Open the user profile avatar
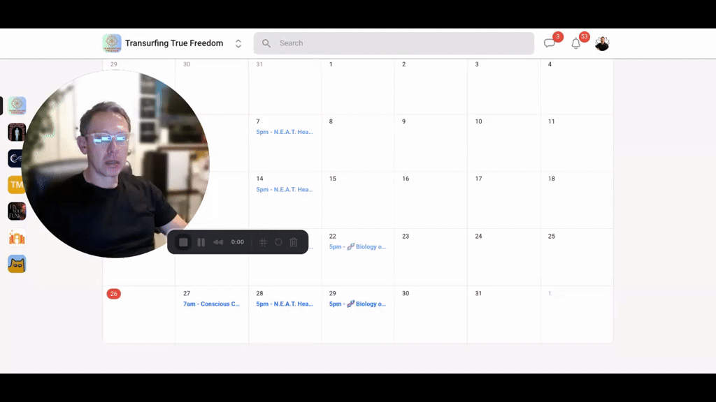 pyautogui.click(x=602, y=43)
